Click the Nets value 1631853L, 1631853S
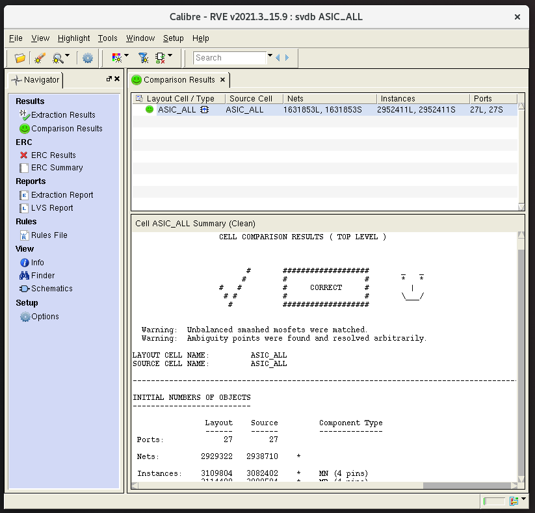The image size is (535, 513). pos(322,110)
